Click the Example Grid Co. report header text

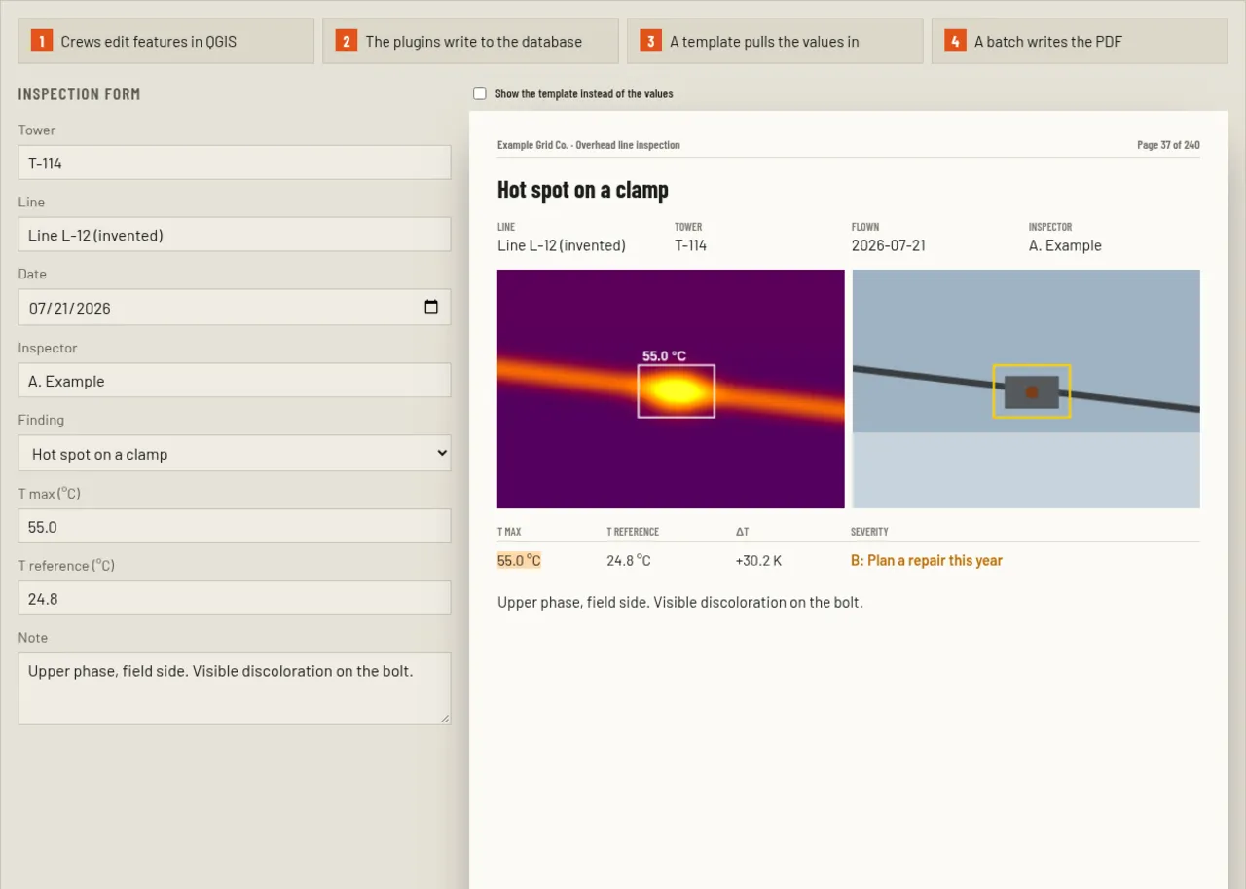tap(589, 145)
